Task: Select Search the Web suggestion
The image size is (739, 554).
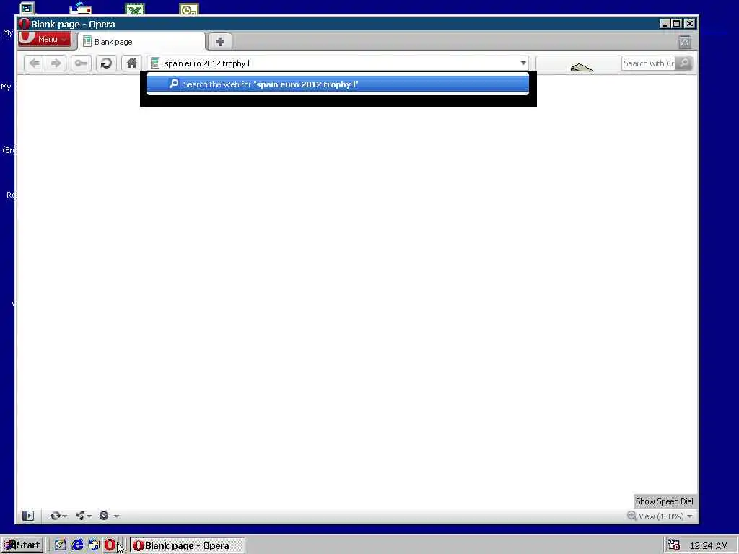Action: [x=338, y=84]
